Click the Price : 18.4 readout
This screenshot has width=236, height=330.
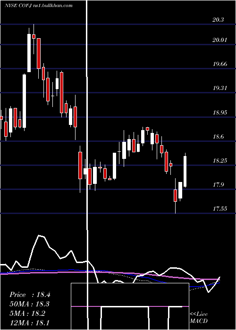[x=30, y=295]
